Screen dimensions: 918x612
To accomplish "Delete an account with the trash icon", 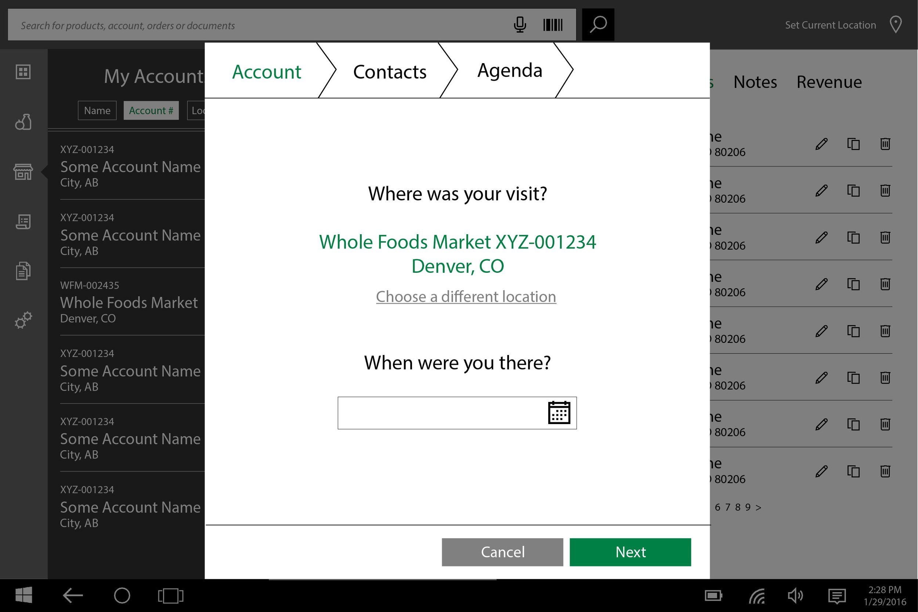I will pyautogui.click(x=885, y=144).
